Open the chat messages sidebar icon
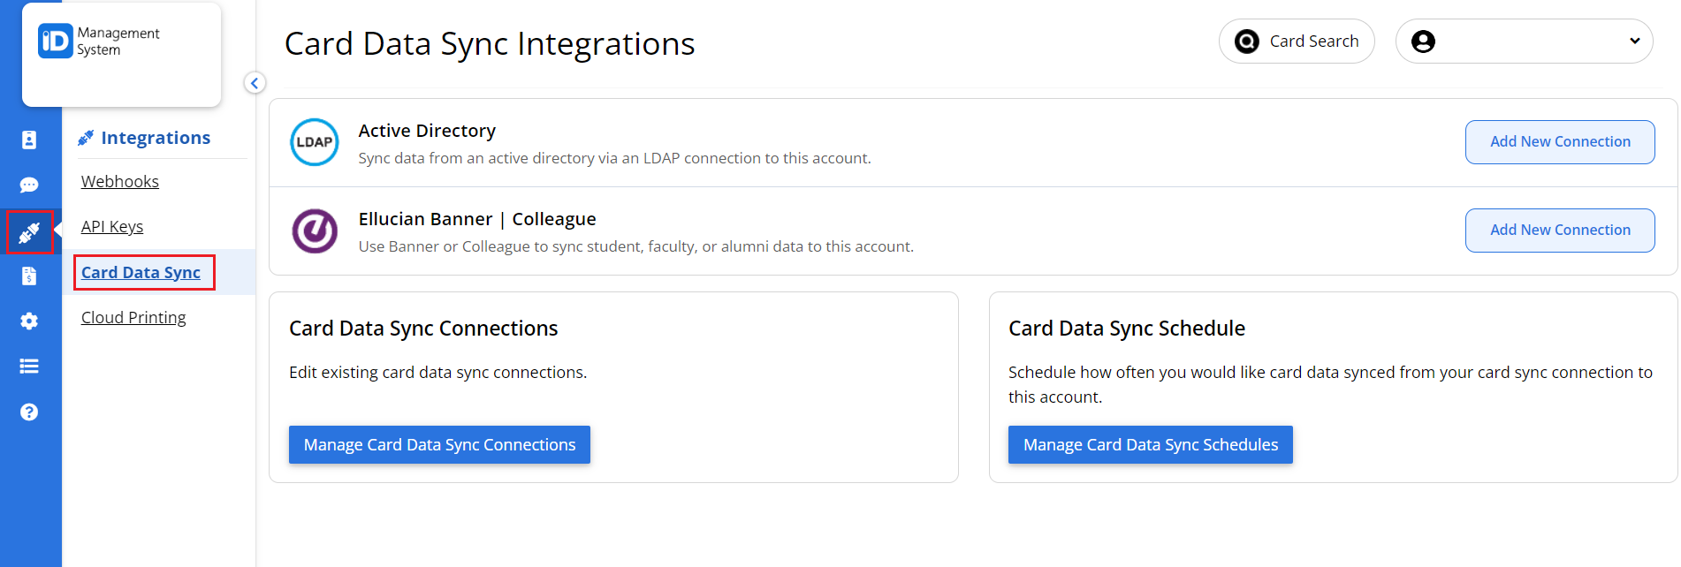 29,185
